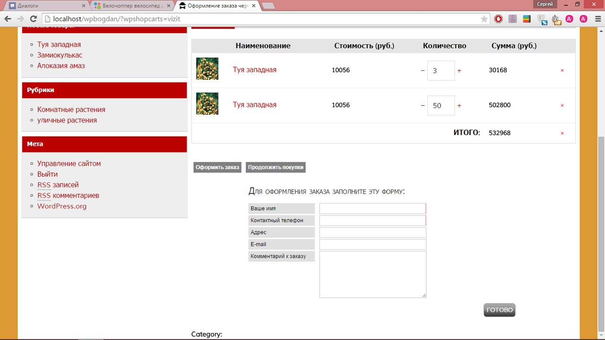Click the quantity field showing 50
The image size is (605, 340).
pos(441,105)
